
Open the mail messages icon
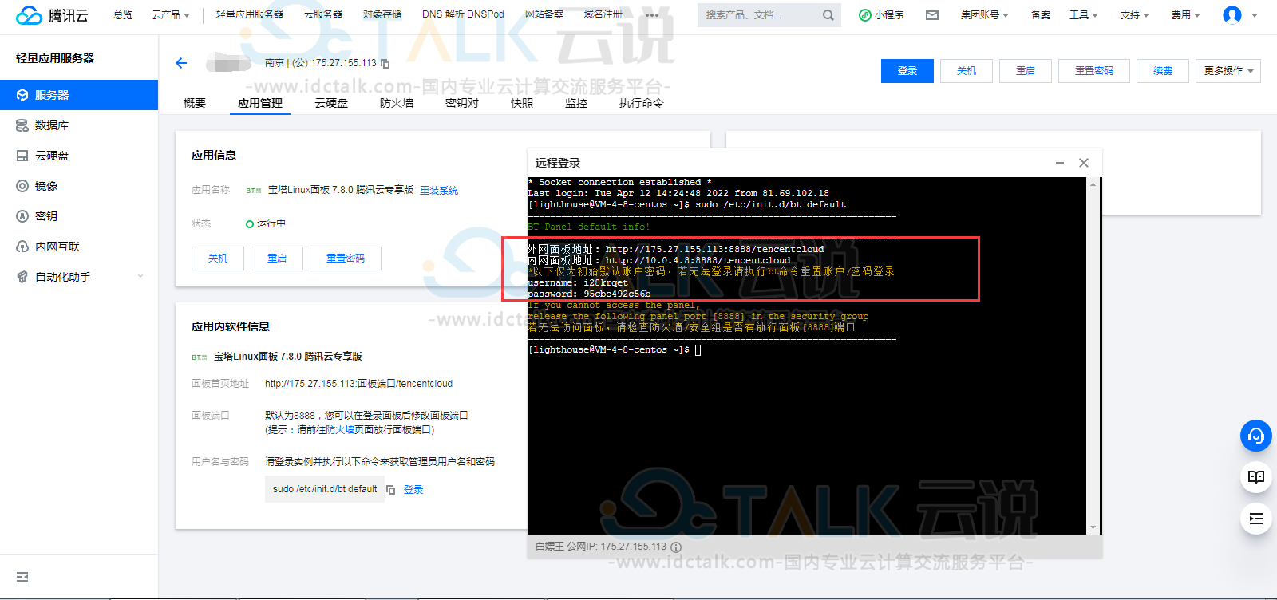coord(932,15)
